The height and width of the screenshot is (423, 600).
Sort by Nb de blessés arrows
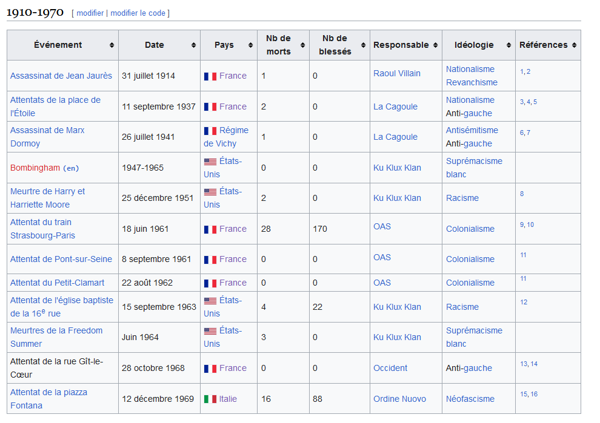pos(364,45)
